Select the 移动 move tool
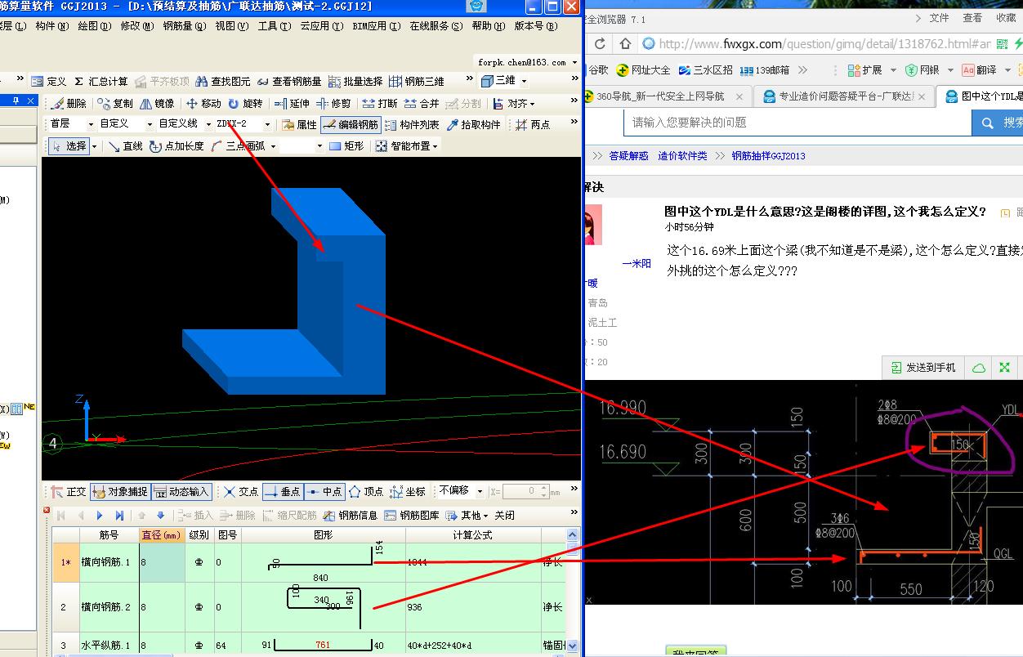The width and height of the screenshot is (1023, 657). 203,103
